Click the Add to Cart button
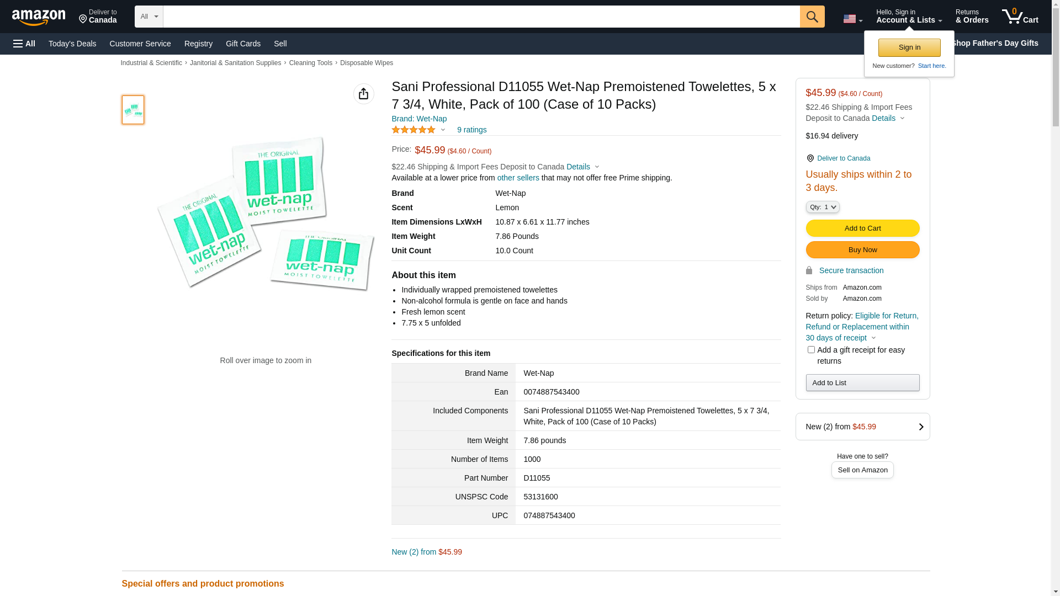 (862, 228)
